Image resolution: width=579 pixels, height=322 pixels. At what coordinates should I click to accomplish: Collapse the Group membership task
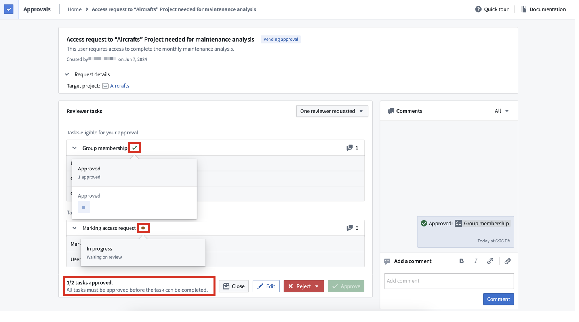pyautogui.click(x=74, y=148)
